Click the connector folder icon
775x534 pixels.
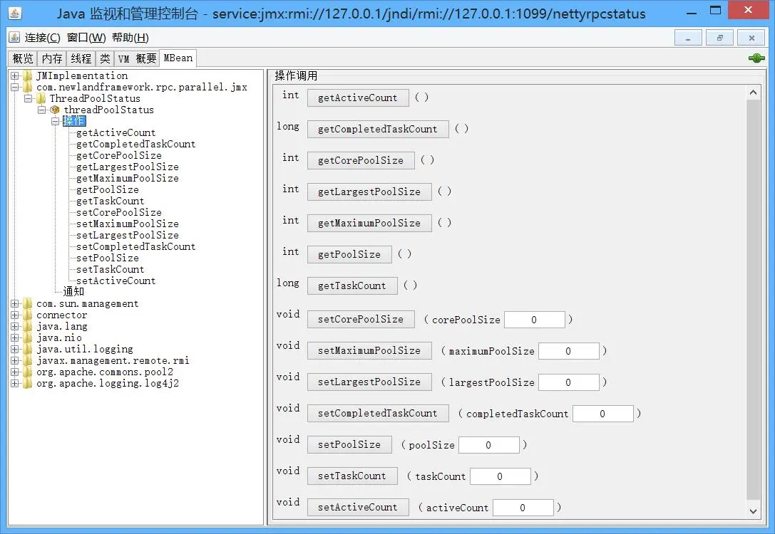tap(29, 315)
